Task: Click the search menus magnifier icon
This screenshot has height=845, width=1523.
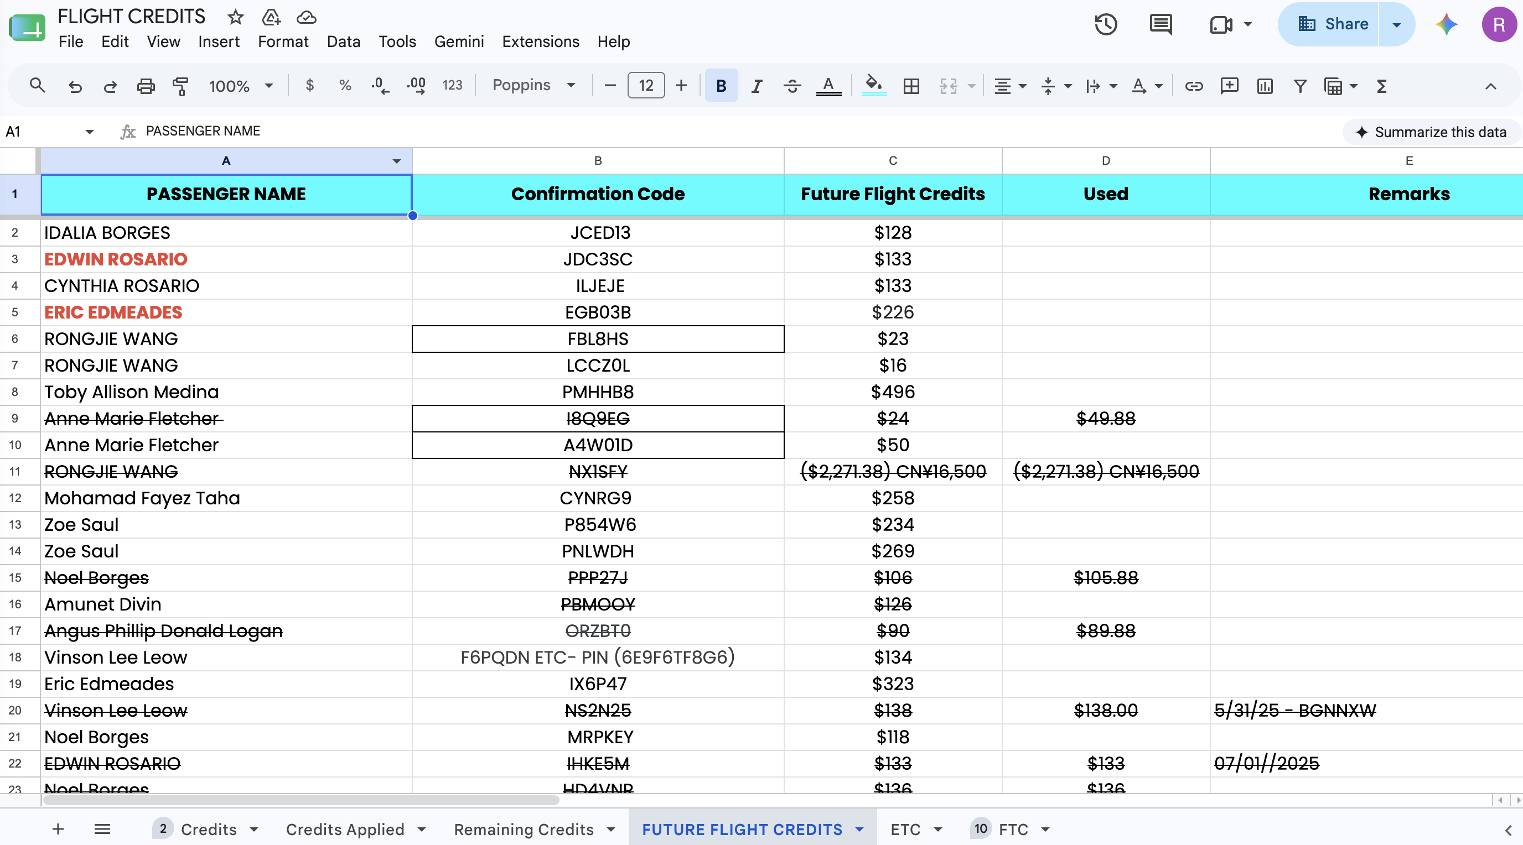Action: point(37,86)
